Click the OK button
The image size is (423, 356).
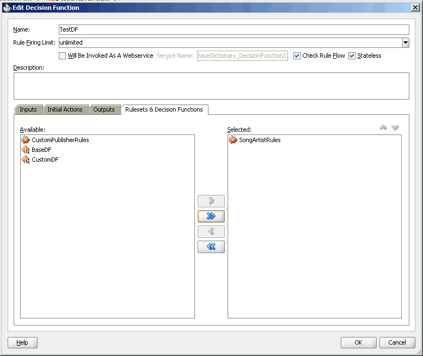pos(359,342)
